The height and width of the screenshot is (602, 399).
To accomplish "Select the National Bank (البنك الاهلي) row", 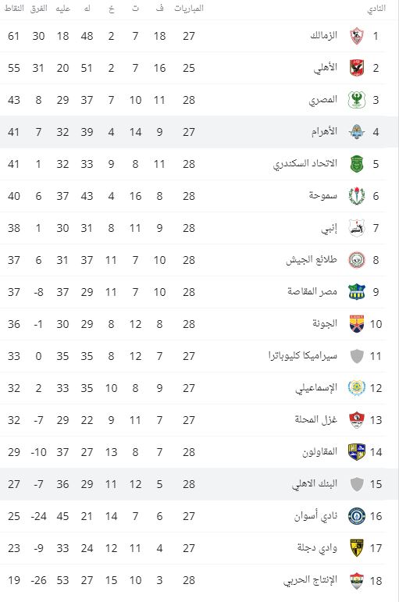I will coord(199,484).
